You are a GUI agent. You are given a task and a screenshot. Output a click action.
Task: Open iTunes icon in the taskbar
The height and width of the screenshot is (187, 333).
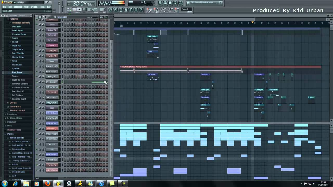click(101, 184)
